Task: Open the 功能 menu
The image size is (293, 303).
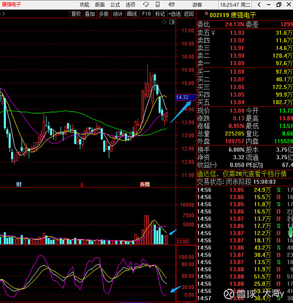Action: click(85, 4)
